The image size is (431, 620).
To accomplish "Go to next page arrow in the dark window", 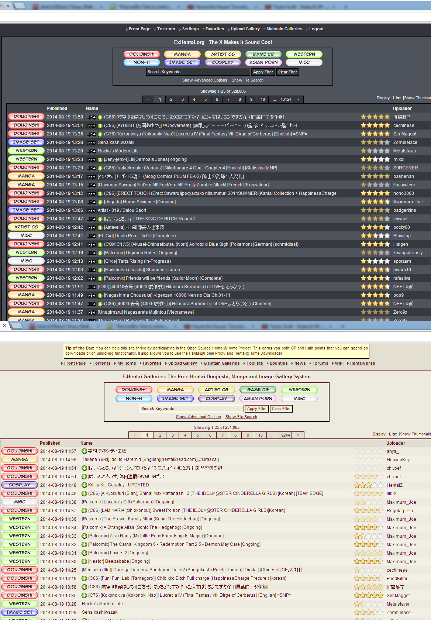I will click(298, 99).
